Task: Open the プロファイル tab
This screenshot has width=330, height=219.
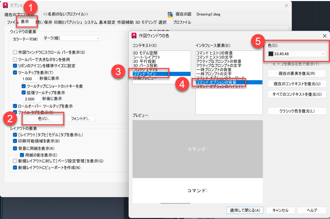Action: point(182,22)
